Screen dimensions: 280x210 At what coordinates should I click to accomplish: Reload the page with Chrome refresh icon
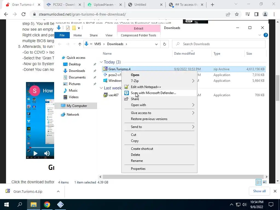[x=24, y=14]
